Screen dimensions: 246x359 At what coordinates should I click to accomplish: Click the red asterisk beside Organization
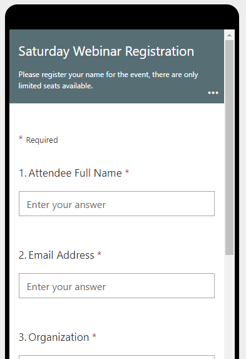(x=94, y=336)
